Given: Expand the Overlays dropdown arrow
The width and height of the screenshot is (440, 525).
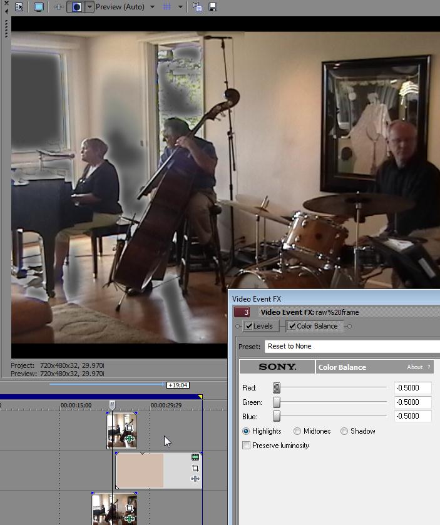Looking at the screenshot, I should click(180, 7).
